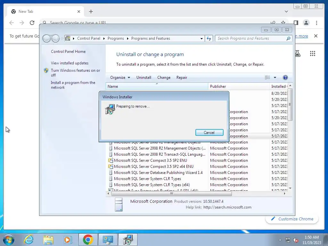Select Microsoft SQL Server Database Publishing Wizard 1.4
Screen dimensions: 328x246
coord(158,173)
